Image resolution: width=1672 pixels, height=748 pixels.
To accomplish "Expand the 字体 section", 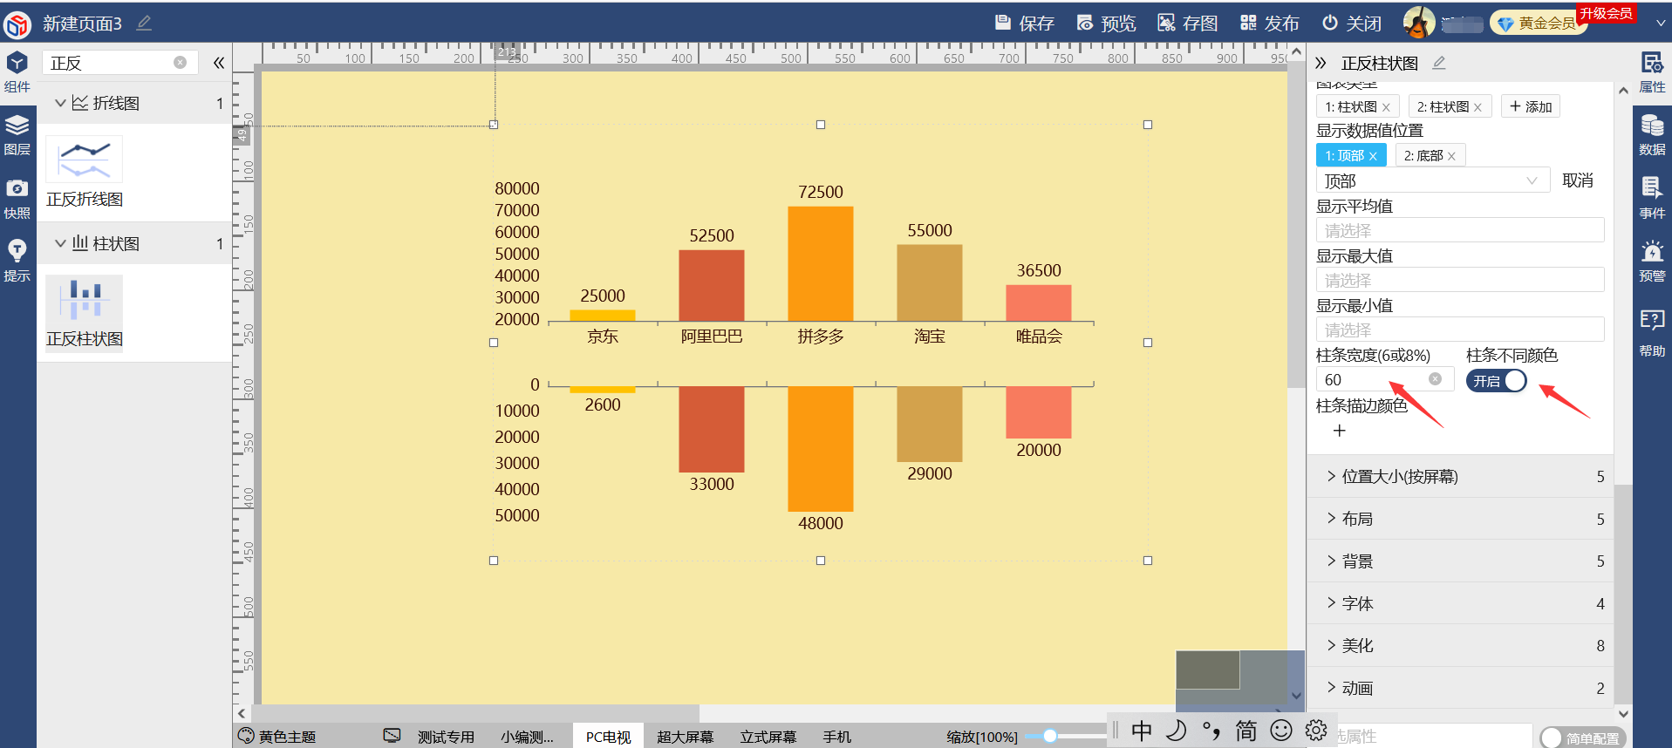I will coord(1461,603).
